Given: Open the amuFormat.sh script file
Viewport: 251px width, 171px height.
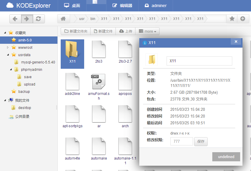Looking at the screenshot, I should pos(99,82).
